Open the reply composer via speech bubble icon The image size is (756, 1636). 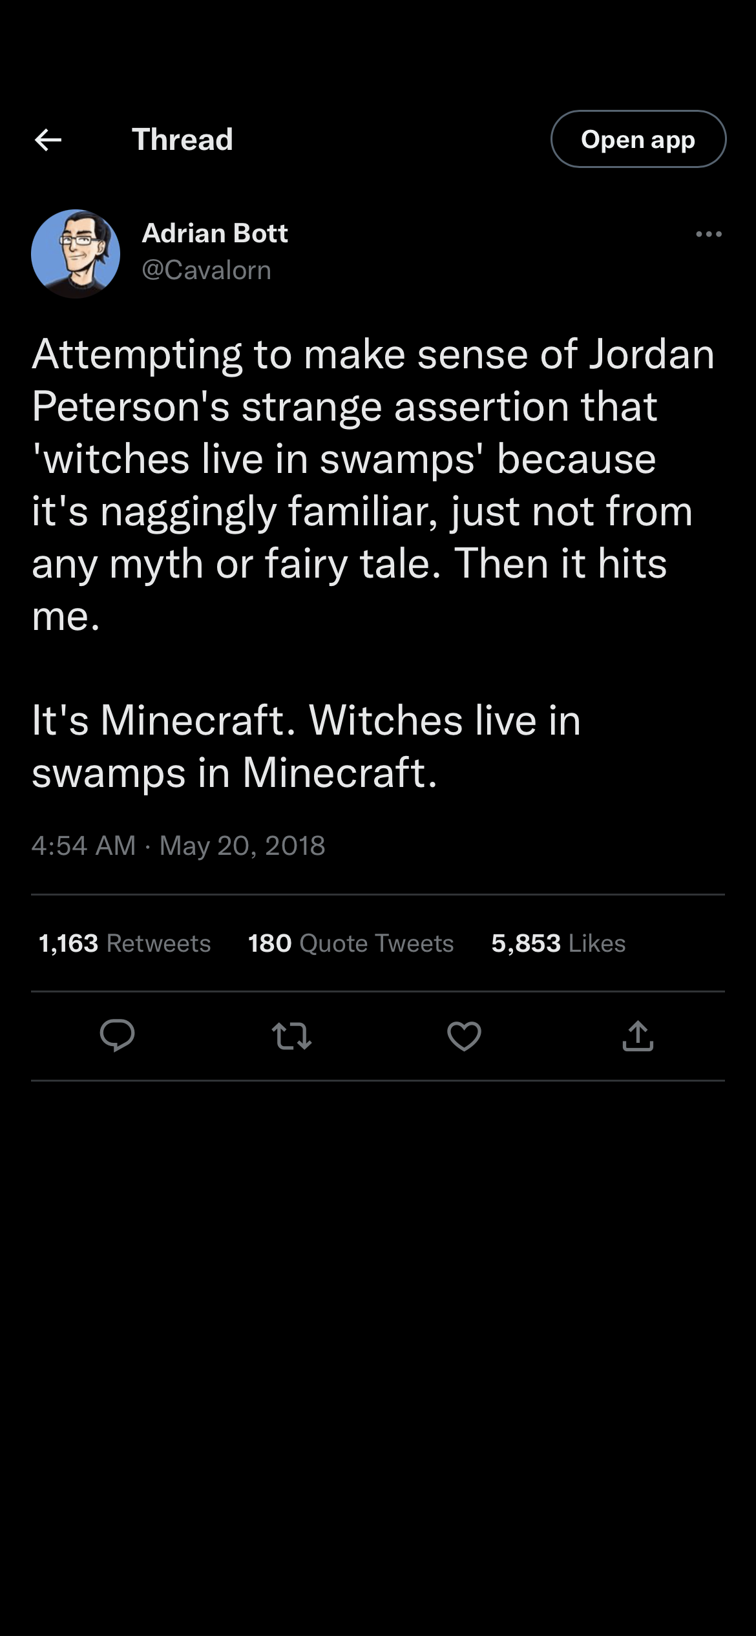pyautogui.click(x=117, y=1036)
